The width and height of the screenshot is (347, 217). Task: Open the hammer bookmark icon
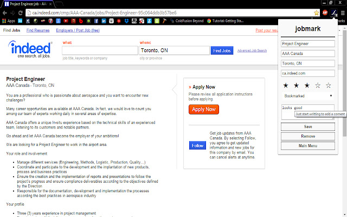coord(164,21)
